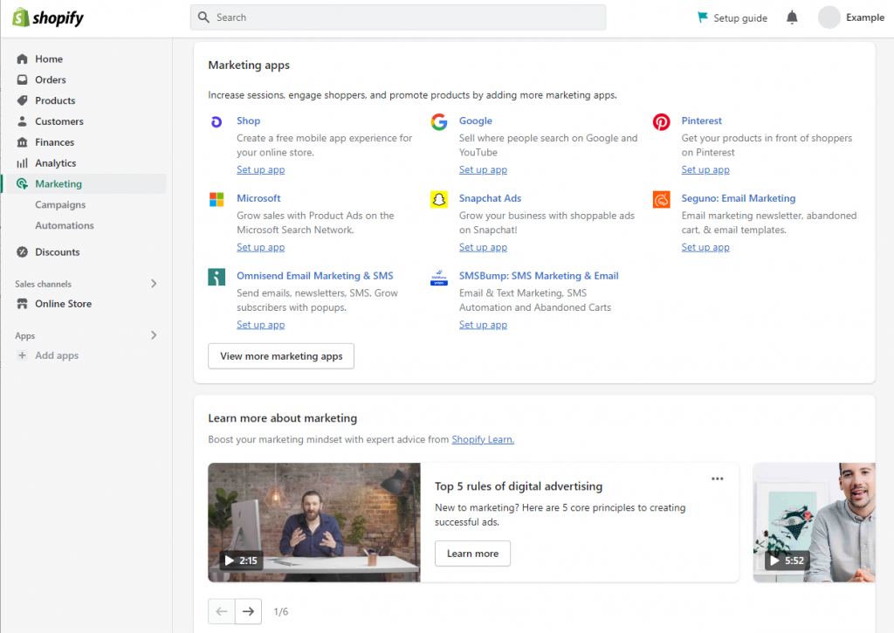The width and height of the screenshot is (894, 633).
Task: Click the Microsoft app logo icon
Action: click(217, 200)
